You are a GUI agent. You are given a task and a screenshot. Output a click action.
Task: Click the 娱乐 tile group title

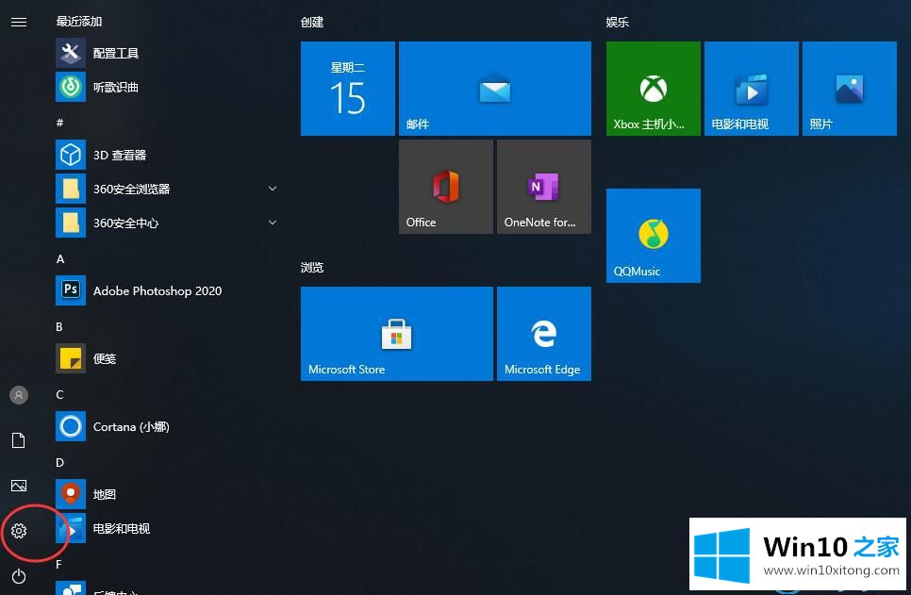click(x=618, y=22)
